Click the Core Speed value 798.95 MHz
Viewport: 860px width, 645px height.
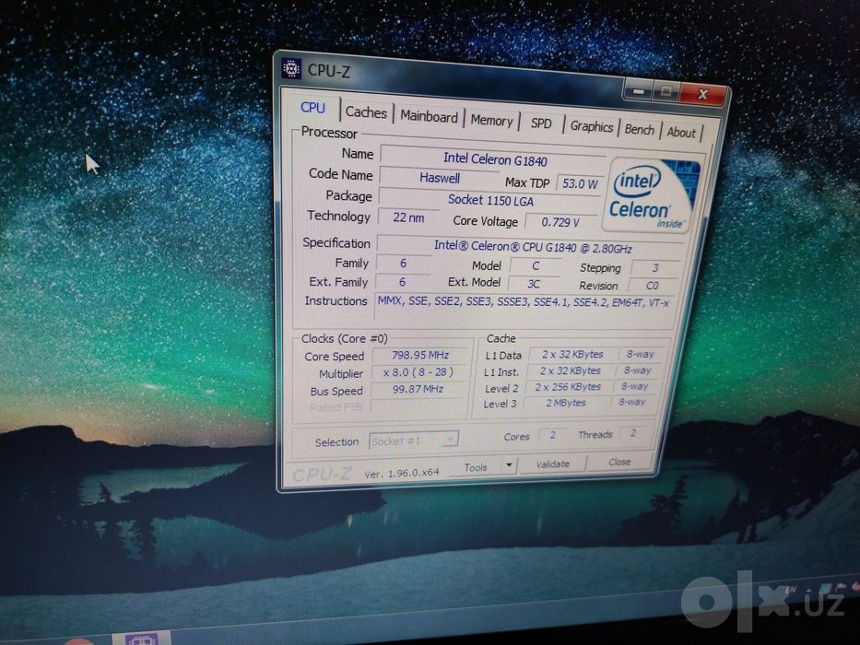point(420,355)
